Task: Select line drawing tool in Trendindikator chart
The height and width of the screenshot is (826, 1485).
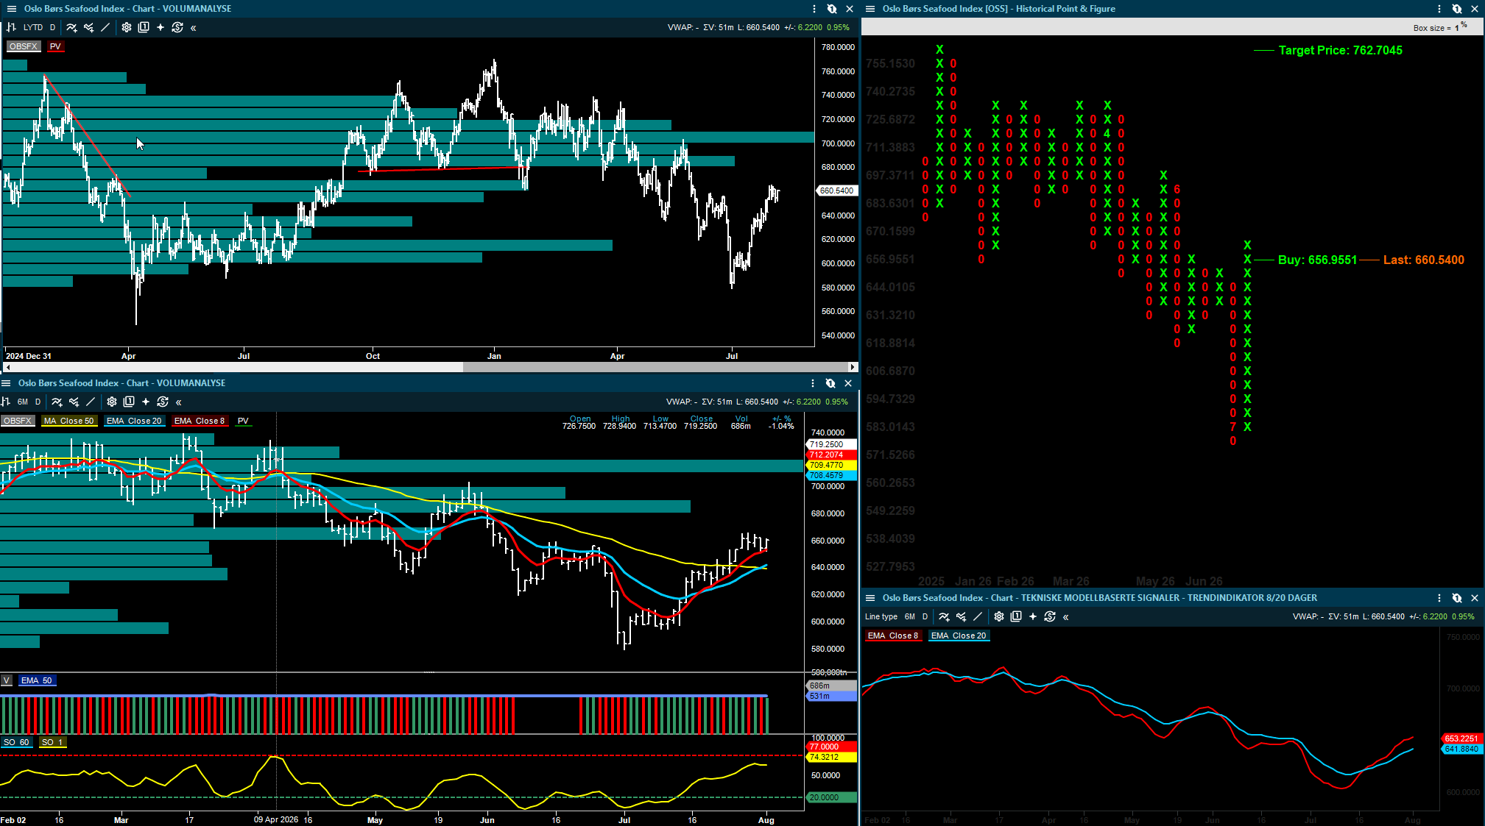Action: click(978, 616)
